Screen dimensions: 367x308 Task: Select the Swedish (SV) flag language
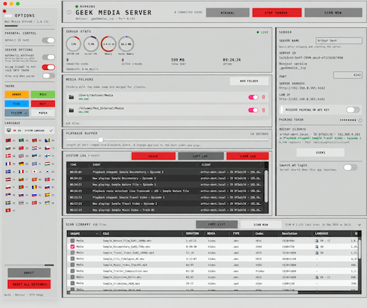(x=8, y=203)
